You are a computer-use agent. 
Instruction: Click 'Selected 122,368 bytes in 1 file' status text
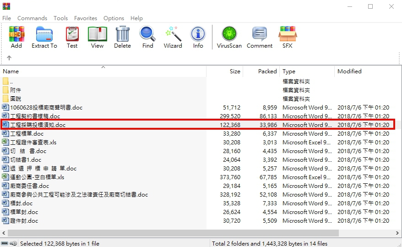click(x=60, y=243)
